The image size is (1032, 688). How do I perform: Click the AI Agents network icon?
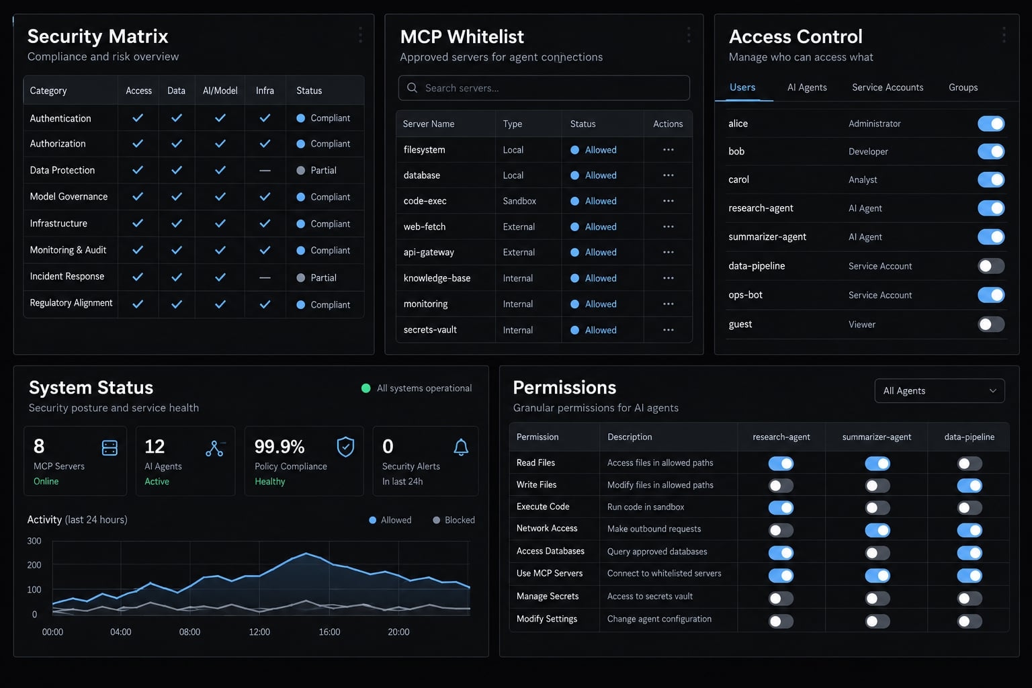pyautogui.click(x=215, y=448)
